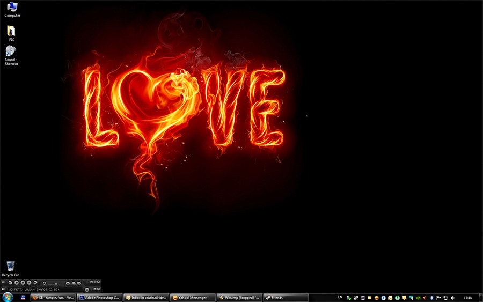483x302 pixels.
Task: Adjust the Winamp volume slider
Action: tap(55, 284)
